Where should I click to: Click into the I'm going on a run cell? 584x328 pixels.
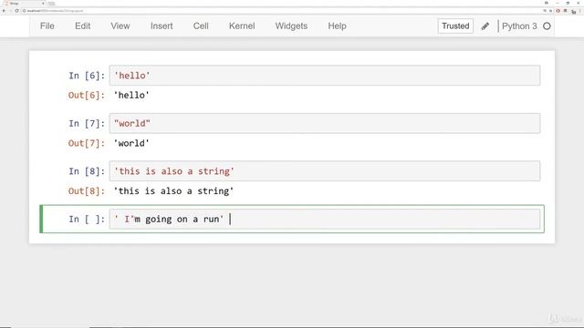[x=325, y=219]
